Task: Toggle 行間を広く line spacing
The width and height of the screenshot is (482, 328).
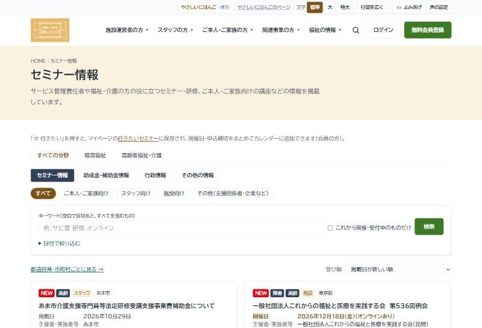Action: pyautogui.click(x=372, y=7)
